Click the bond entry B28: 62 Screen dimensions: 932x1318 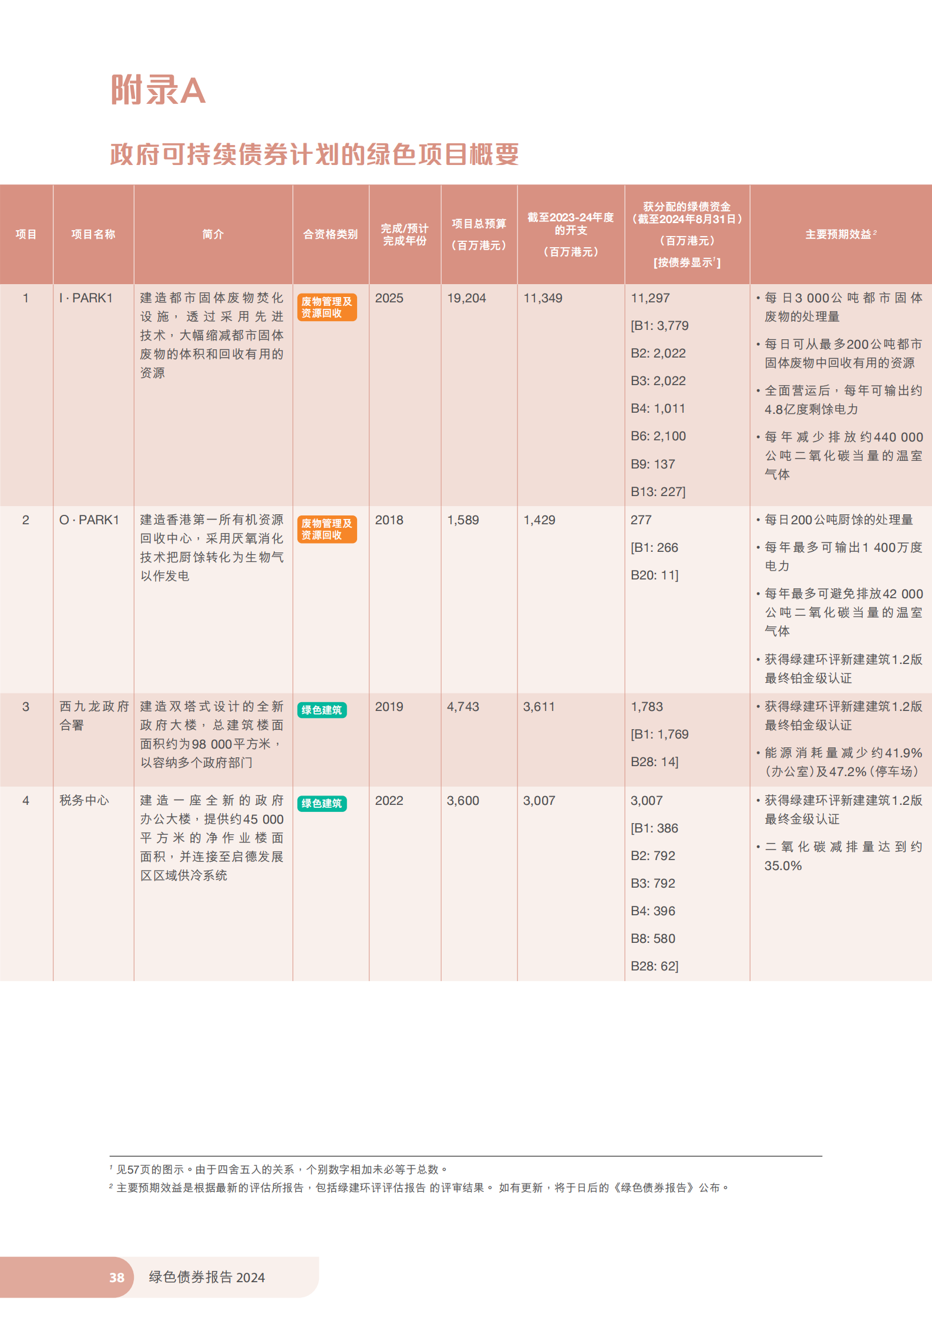(x=655, y=966)
